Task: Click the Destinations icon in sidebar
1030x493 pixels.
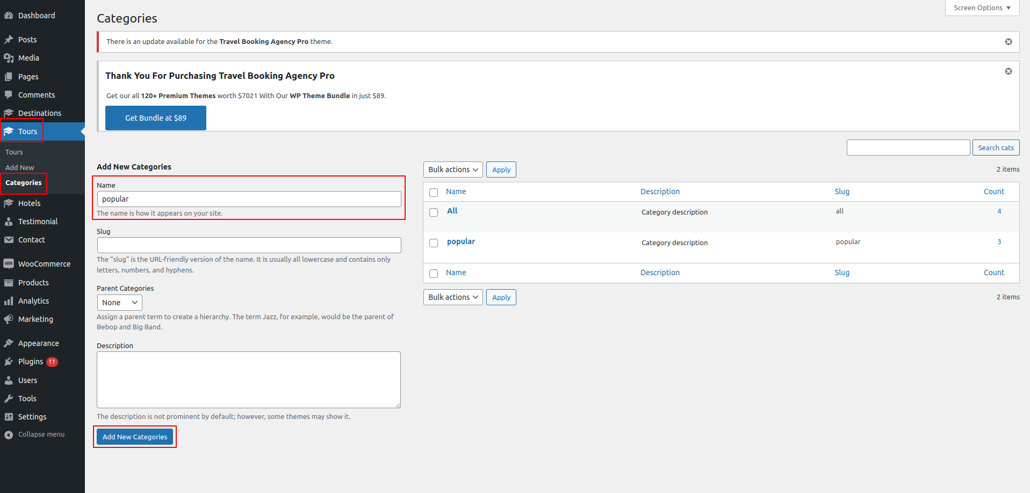Action: coord(9,113)
